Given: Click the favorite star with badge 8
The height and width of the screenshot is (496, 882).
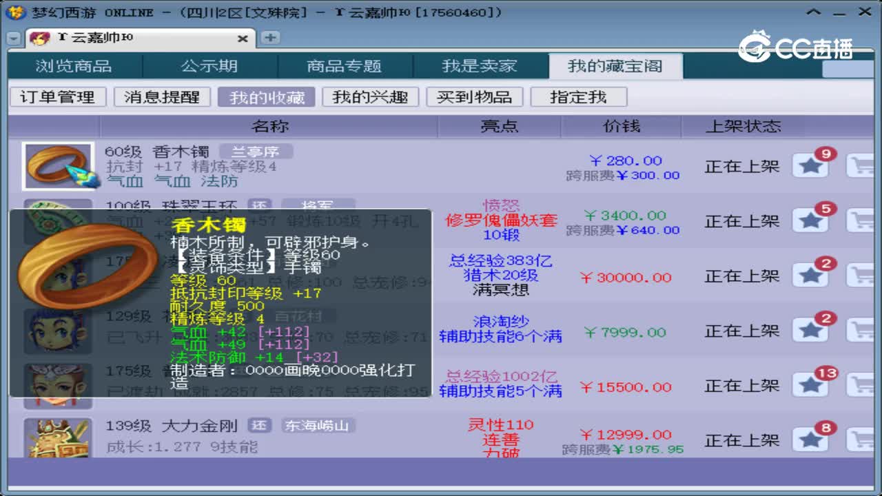Looking at the screenshot, I should click(x=810, y=440).
